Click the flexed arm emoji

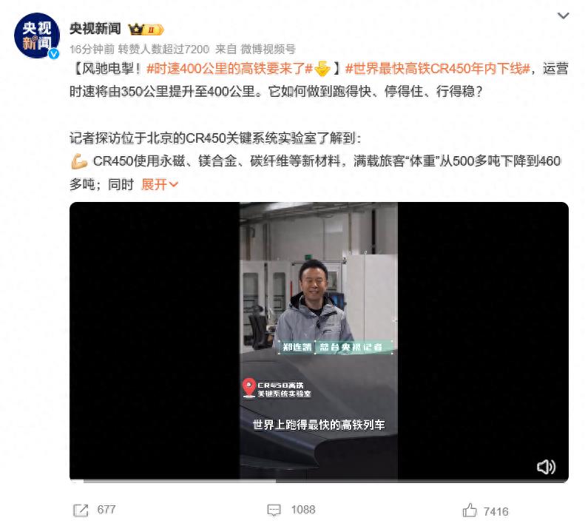pos(79,161)
